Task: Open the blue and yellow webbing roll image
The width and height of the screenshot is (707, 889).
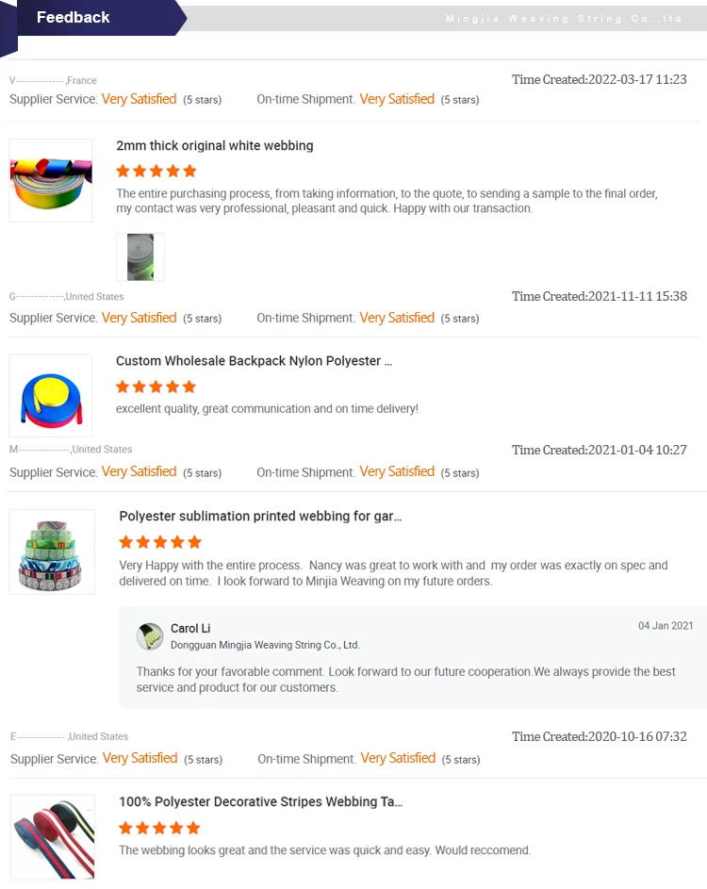Action: (51, 396)
